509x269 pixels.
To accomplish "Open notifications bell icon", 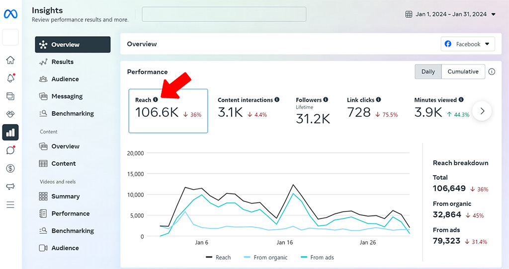I will click(10, 78).
